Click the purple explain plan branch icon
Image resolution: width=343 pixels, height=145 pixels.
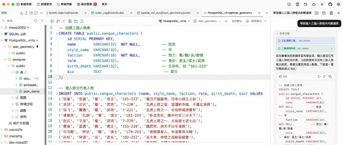58,21
